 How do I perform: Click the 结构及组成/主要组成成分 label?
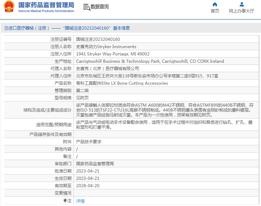pos(48,110)
